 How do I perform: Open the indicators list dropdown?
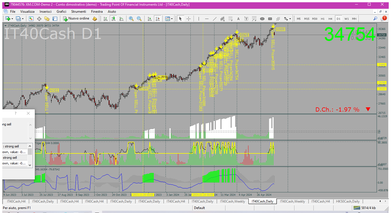169,19
